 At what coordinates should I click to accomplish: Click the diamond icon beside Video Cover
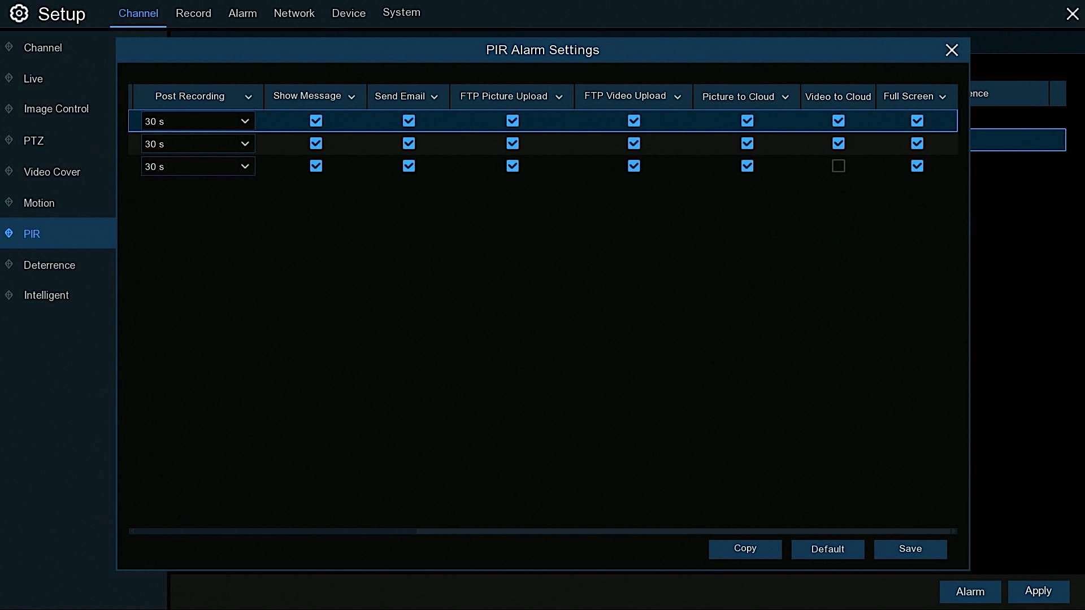pyautogui.click(x=9, y=171)
